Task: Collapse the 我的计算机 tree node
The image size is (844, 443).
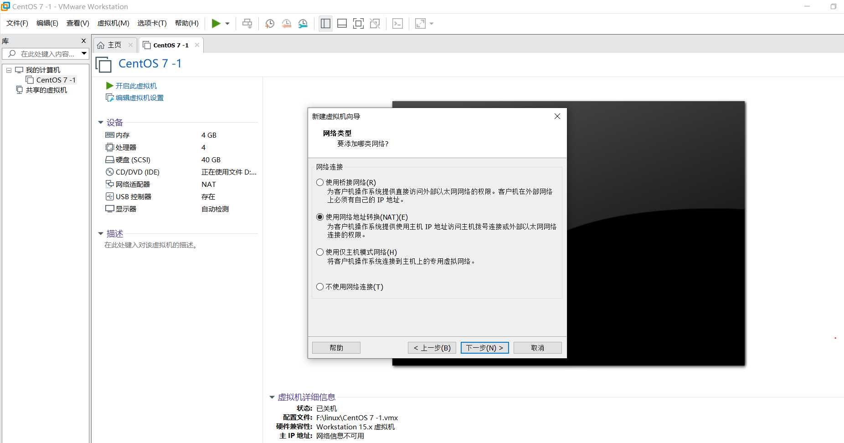Action: pos(9,70)
